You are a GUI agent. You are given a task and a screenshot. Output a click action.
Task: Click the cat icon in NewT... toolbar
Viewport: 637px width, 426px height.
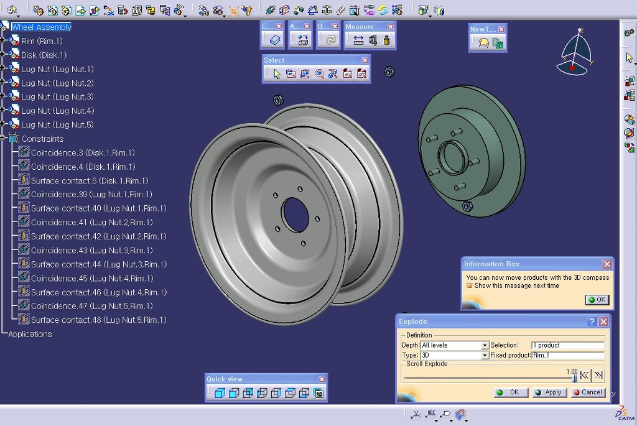483,43
